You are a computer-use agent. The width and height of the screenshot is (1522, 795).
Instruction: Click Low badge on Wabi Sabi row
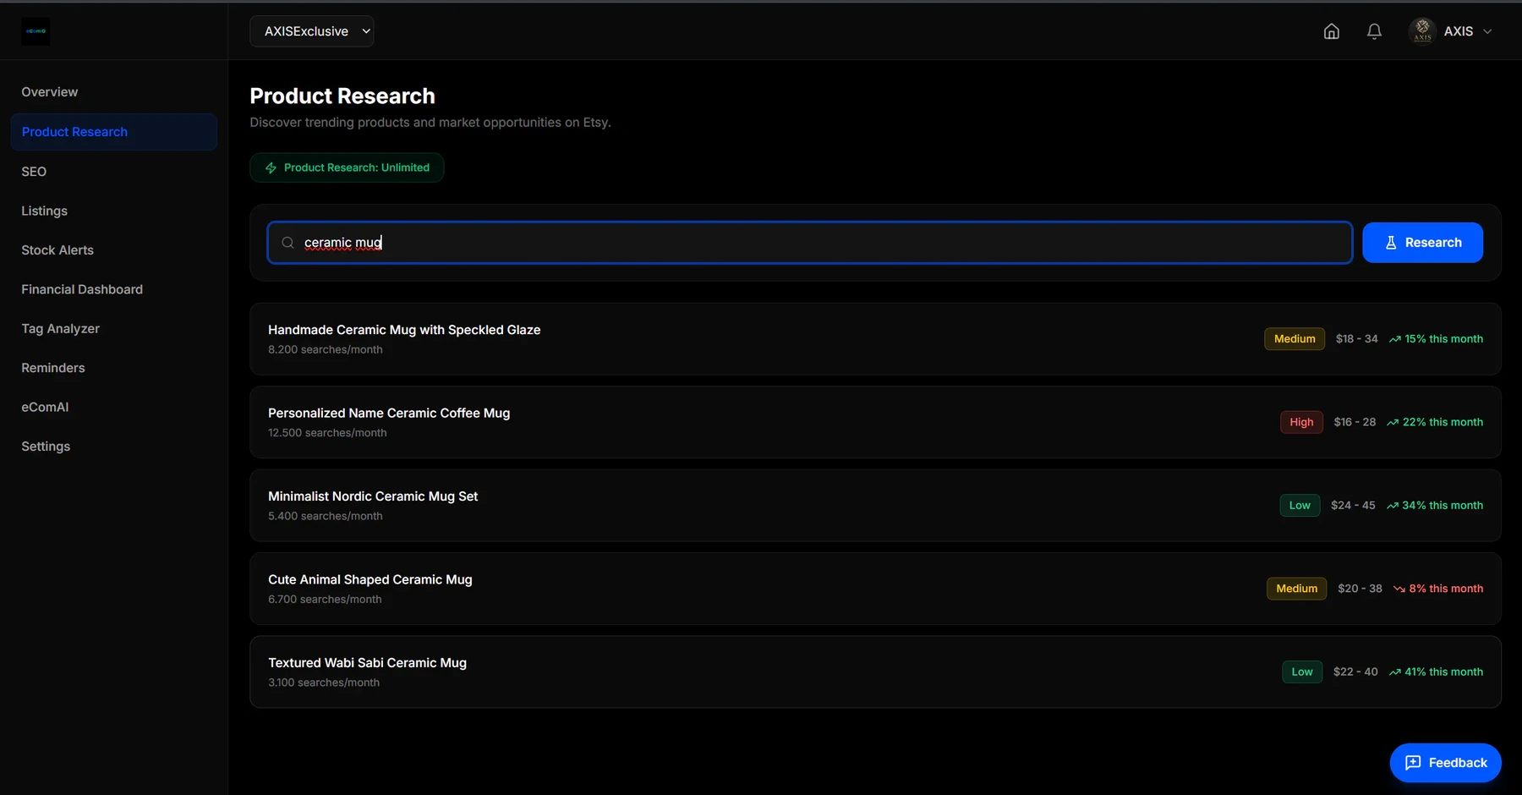[1302, 672]
